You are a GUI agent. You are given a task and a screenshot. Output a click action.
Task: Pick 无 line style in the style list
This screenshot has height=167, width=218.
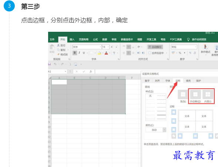pyautogui.click(x=150, y=96)
